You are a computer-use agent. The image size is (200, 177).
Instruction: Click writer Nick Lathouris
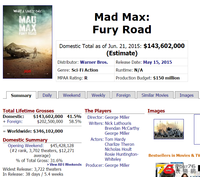click(118, 123)
